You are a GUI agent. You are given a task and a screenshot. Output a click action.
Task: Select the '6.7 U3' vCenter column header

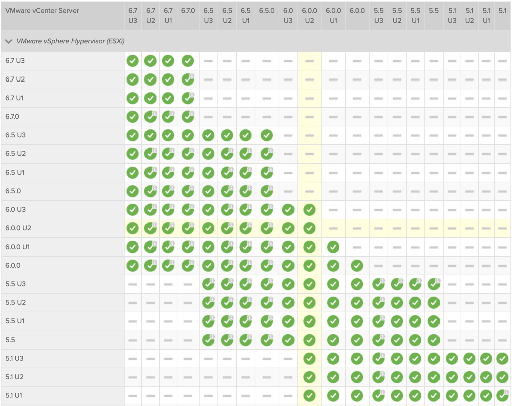(133, 15)
